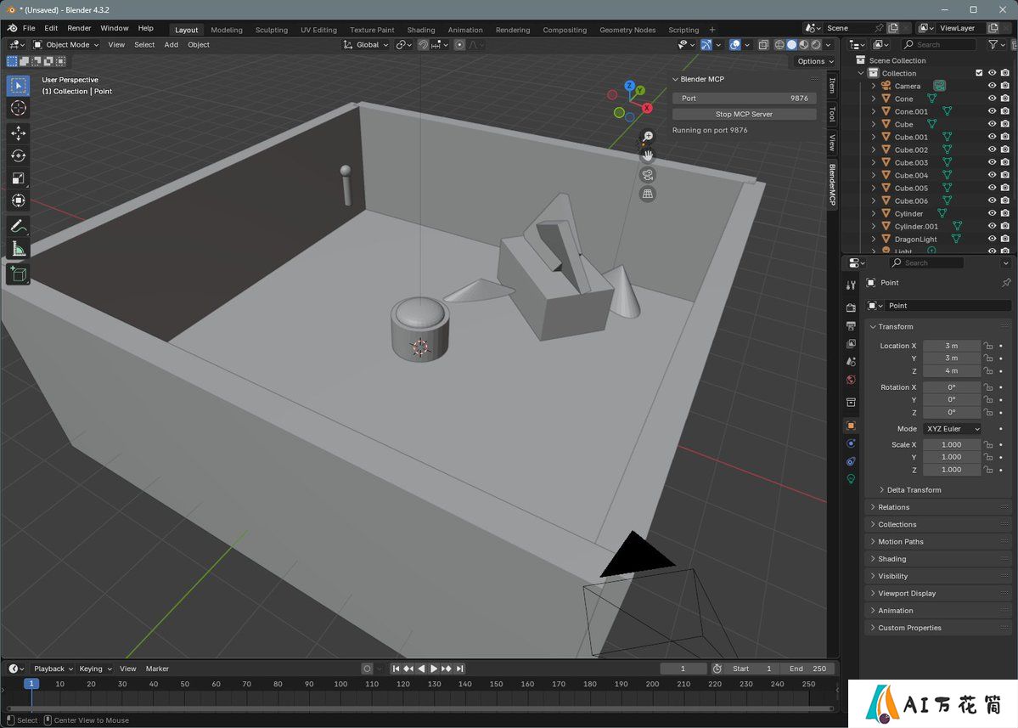Switch perspective/orthographic grid icon
Image resolution: width=1018 pixels, height=728 pixels.
[647, 194]
